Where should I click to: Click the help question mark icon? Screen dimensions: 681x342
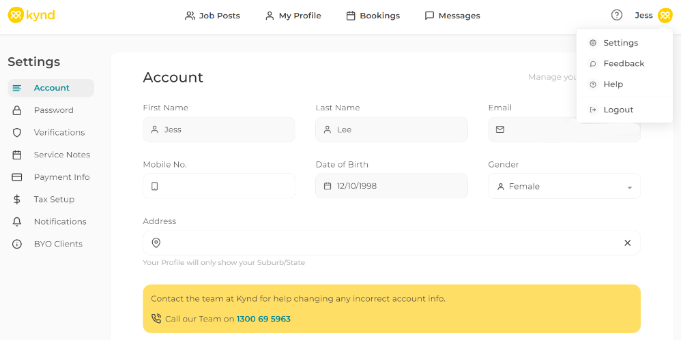point(617,15)
